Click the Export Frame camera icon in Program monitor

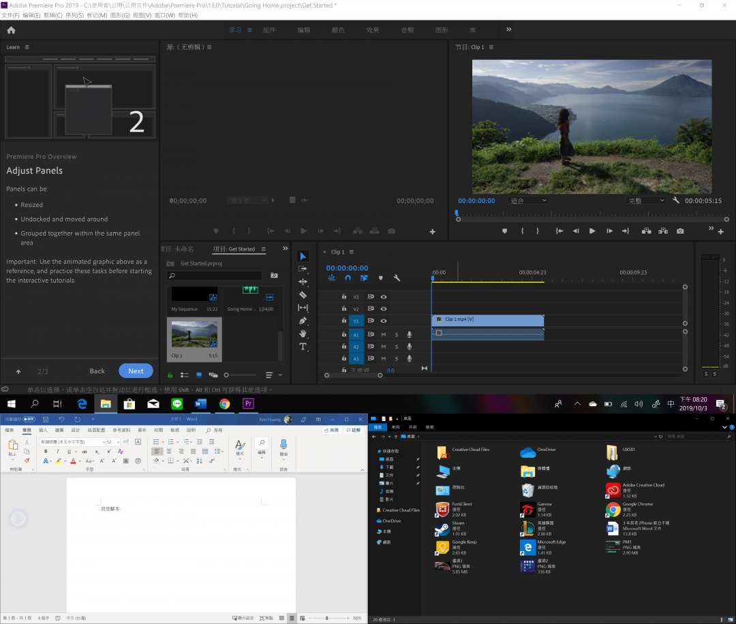click(x=679, y=231)
